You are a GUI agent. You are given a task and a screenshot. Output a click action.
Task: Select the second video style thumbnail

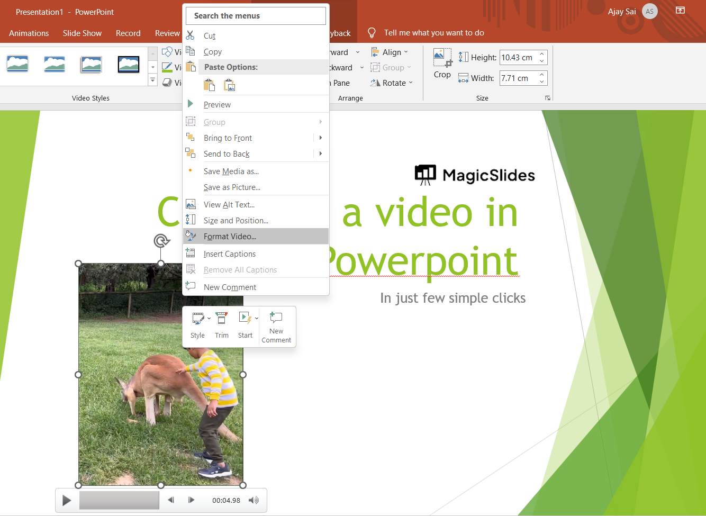click(x=55, y=64)
